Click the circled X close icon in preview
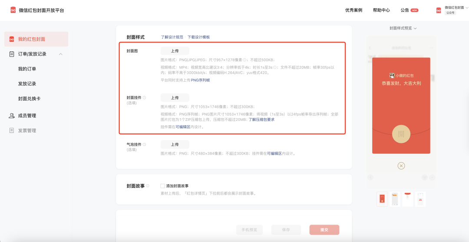The width and height of the screenshot is (469, 242). point(401,166)
